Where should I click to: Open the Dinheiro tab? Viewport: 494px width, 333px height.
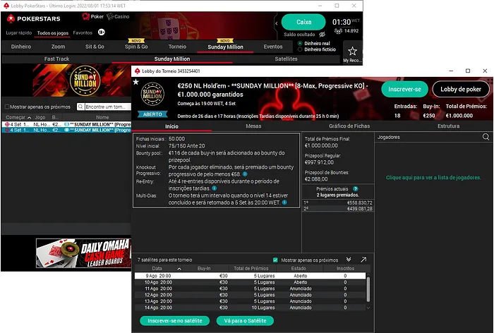coord(21,47)
